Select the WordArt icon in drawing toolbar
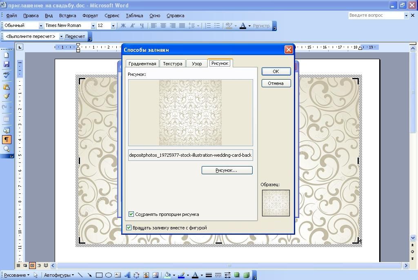Viewport: 418px width, 280px height. point(127,275)
